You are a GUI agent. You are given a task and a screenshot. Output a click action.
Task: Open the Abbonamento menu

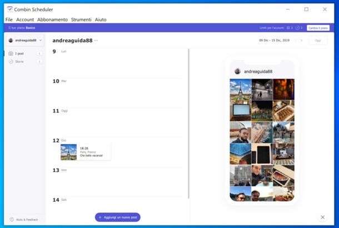[x=52, y=19]
